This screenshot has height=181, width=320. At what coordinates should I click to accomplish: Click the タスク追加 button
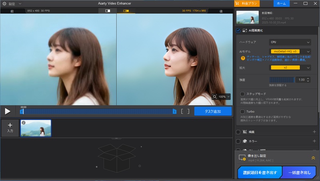[x=213, y=111]
